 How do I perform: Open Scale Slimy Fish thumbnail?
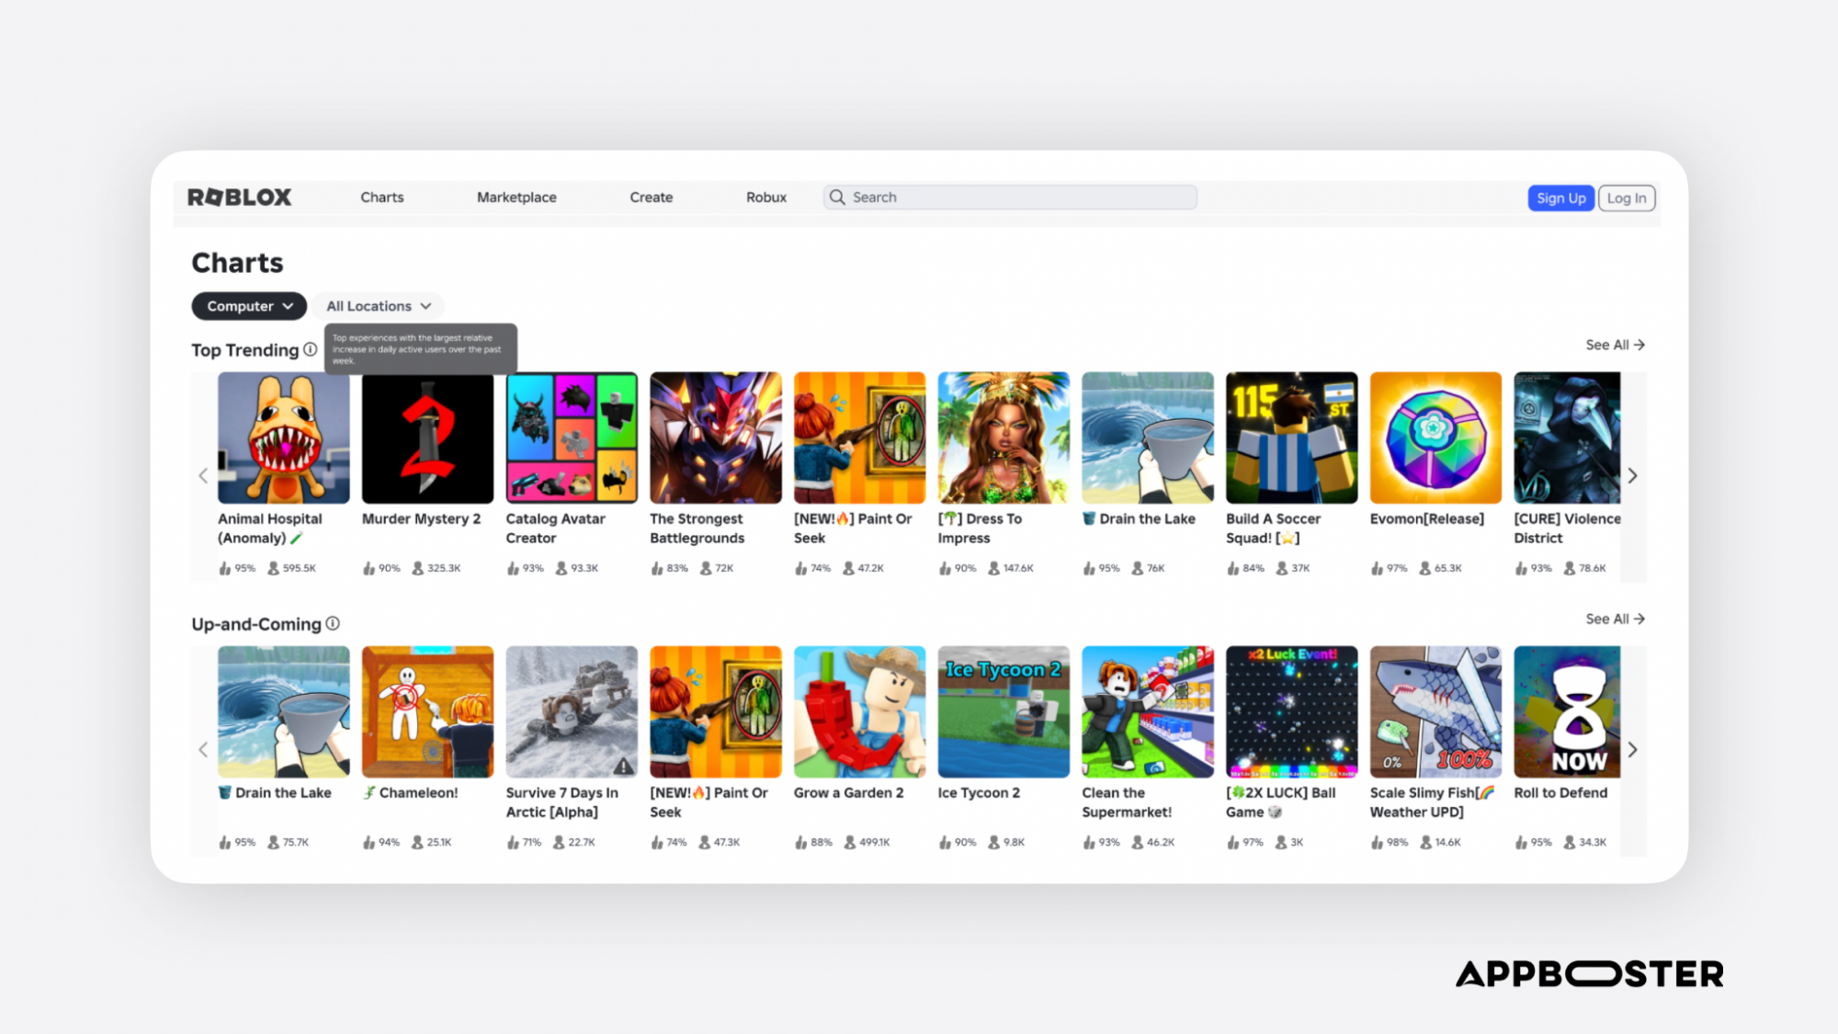[1435, 711]
